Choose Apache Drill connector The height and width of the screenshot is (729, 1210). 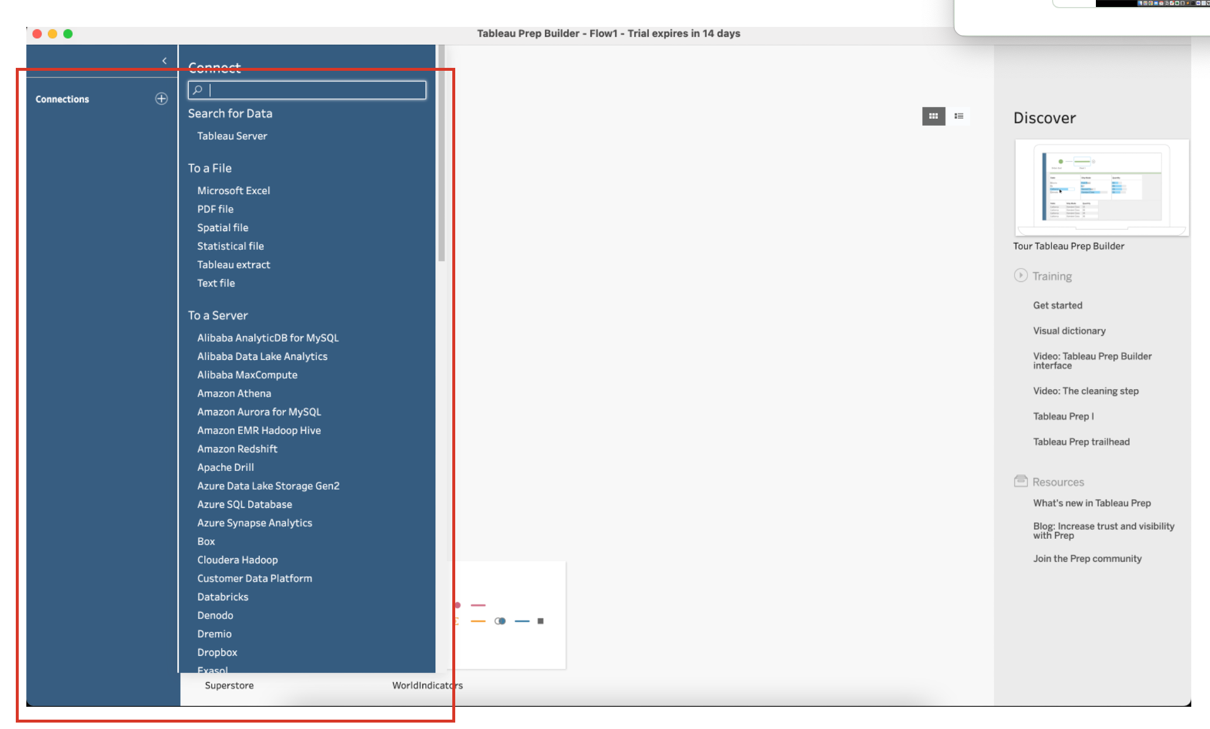click(x=225, y=467)
